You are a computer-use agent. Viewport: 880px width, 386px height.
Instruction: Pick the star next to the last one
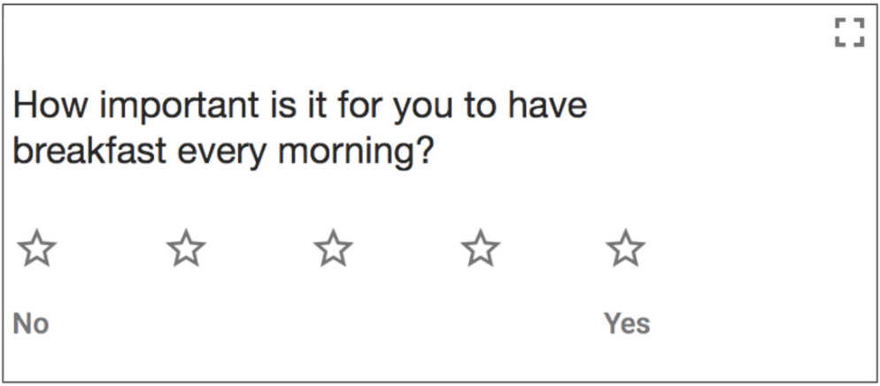pos(480,247)
